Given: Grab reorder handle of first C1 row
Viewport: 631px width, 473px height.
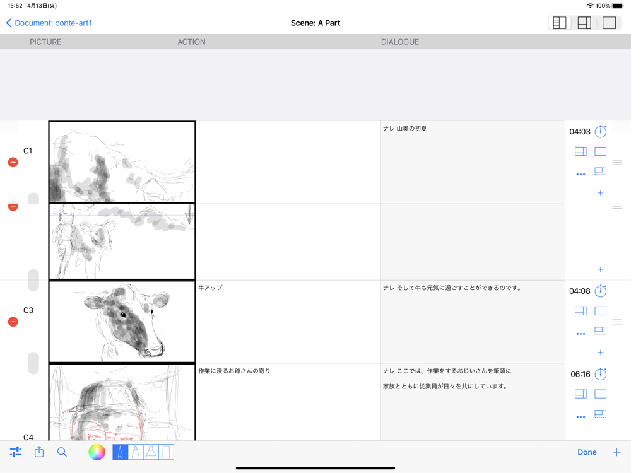Looking at the screenshot, I should click(617, 163).
